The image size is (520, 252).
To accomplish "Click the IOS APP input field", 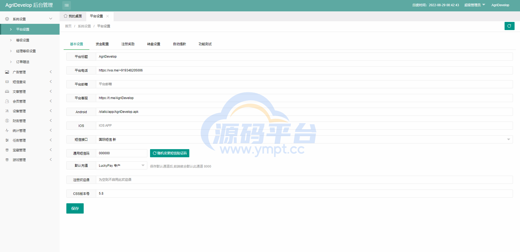I will [x=304, y=126].
